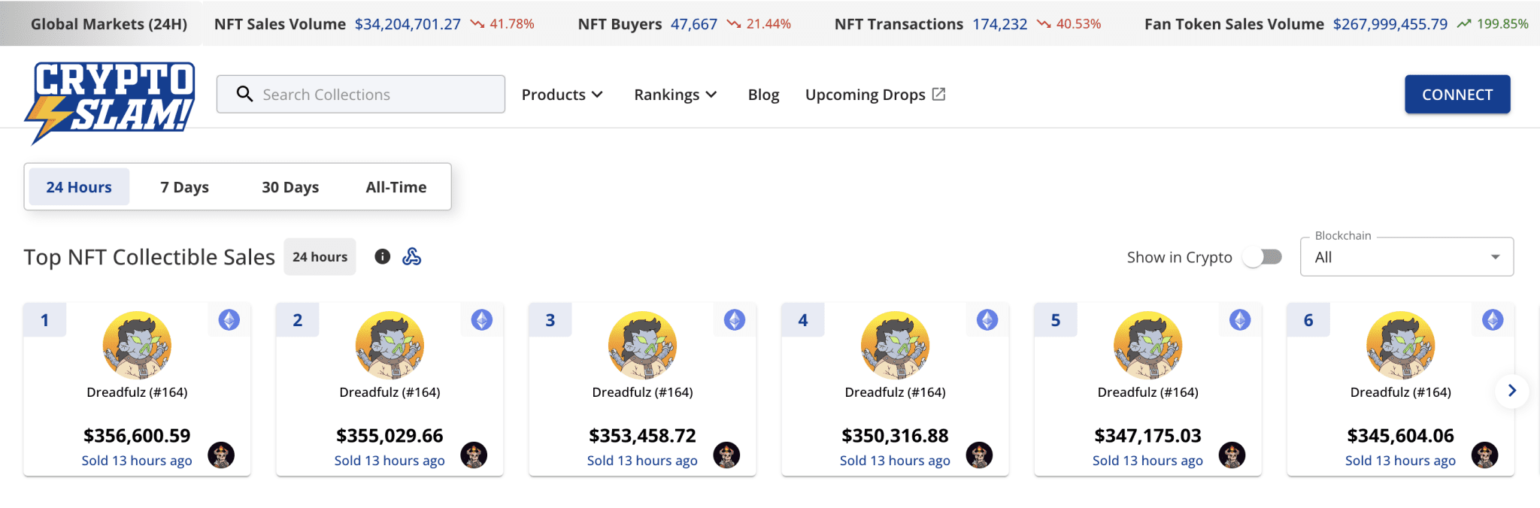Open the $356,600.59 sale timestamp link
1540x508 pixels.
137,461
